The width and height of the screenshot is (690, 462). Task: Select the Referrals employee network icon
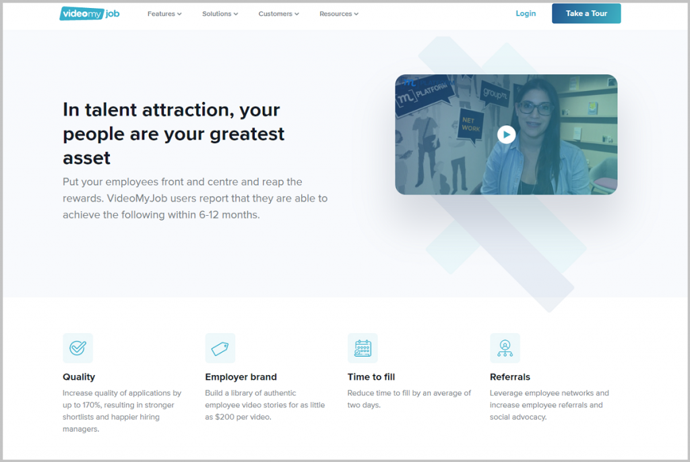click(x=505, y=348)
